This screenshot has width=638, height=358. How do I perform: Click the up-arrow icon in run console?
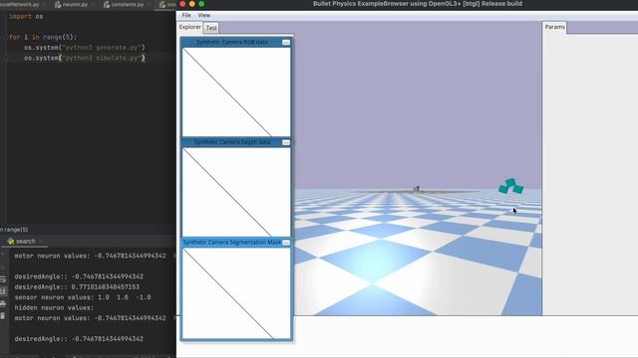click(3, 255)
